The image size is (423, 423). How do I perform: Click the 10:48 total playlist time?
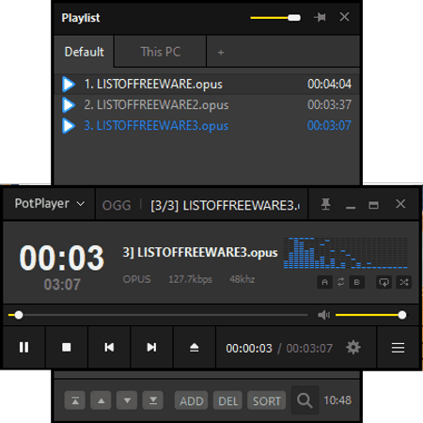tap(337, 400)
